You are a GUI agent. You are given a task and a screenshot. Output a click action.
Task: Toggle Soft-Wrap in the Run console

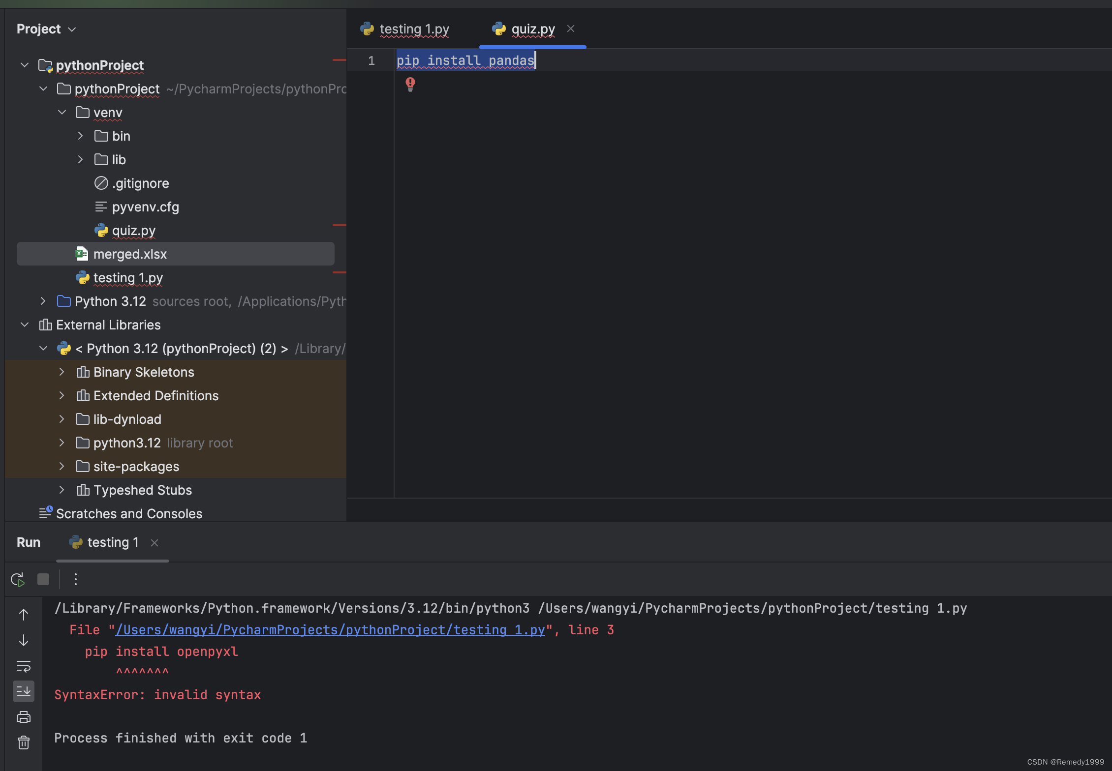point(24,666)
